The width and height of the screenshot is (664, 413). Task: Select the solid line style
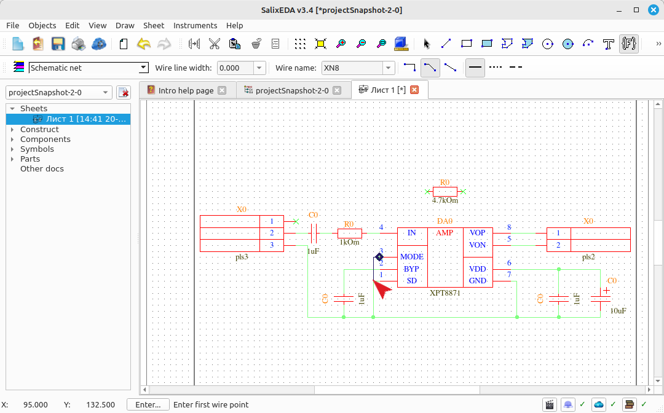point(475,67)
